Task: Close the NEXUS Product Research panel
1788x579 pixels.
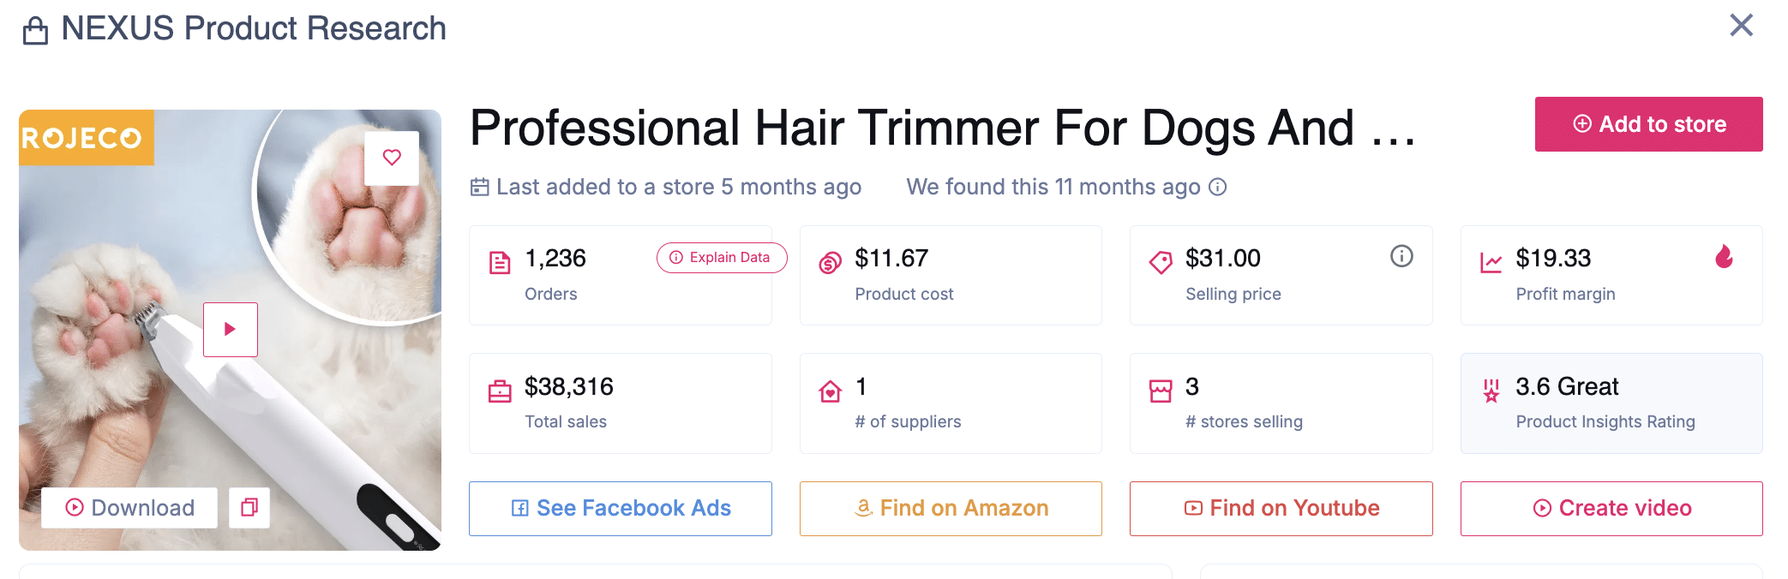Action: [x=1741, y=26]
